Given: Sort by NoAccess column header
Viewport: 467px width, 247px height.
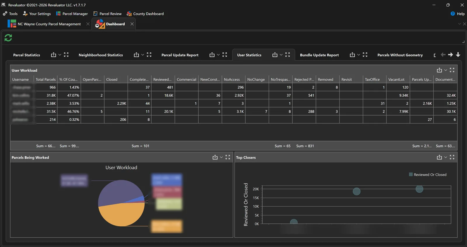Looking at the screenshot, I should click(x=233, y=79).
